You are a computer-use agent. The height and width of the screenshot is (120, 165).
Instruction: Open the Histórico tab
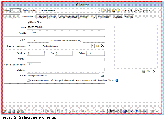coord(129,17)
